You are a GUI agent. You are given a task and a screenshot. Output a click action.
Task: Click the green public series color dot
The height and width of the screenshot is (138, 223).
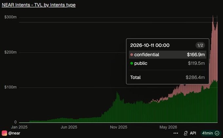coord(132,63)
